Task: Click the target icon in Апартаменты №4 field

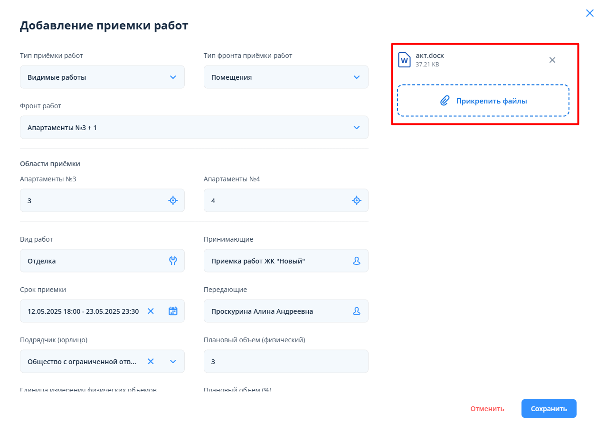Action: click(357, 200)
